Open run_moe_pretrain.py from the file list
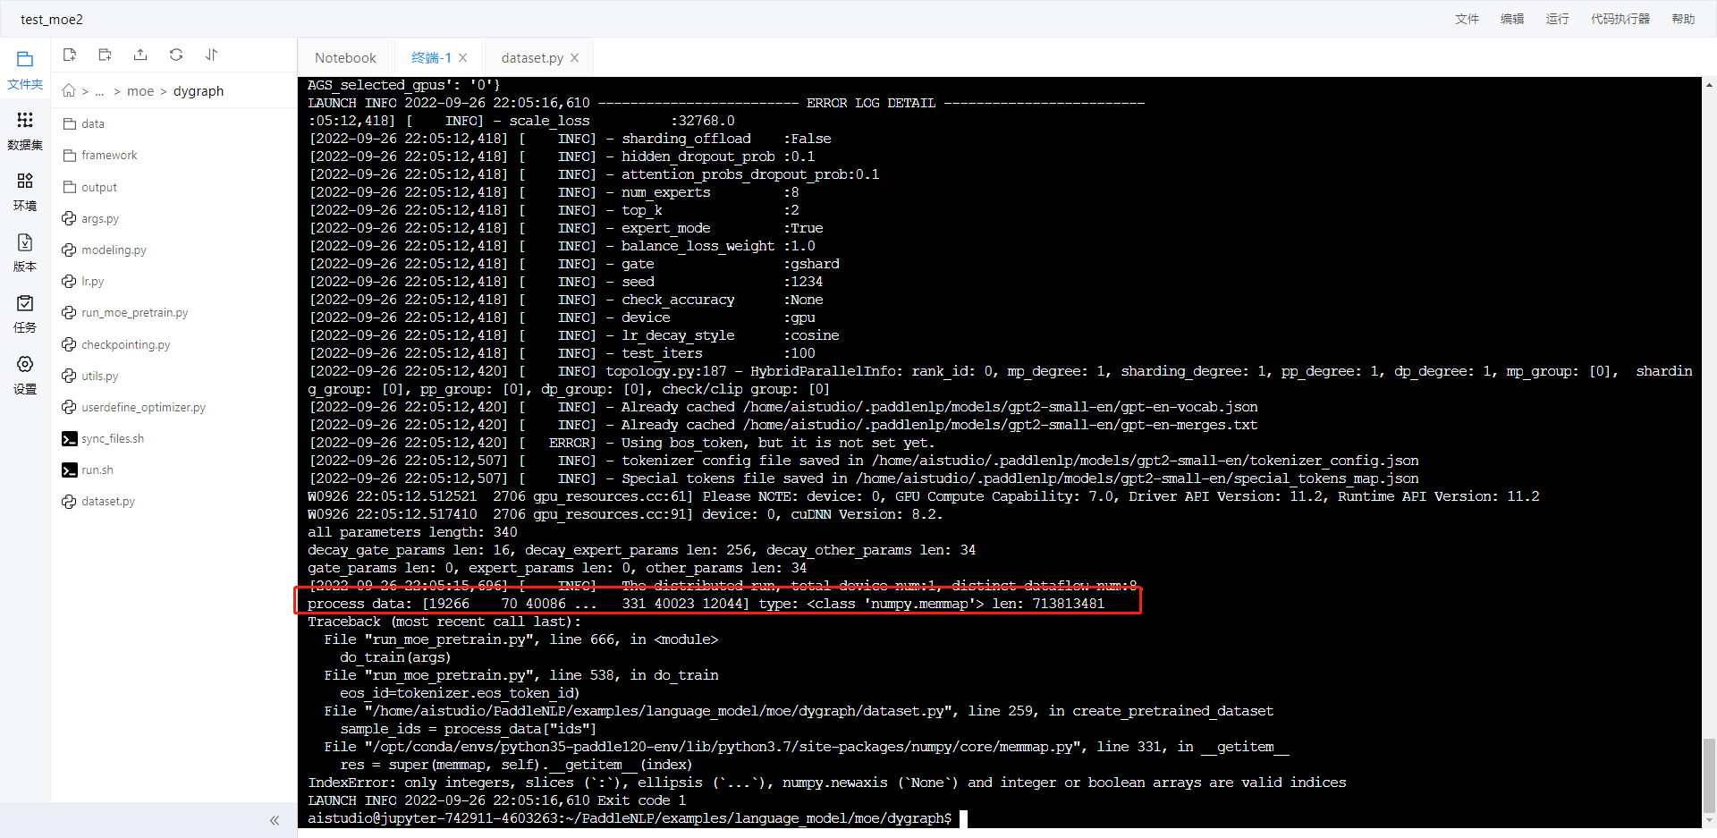The height and width of the screenshot is (838, 1717). [134, 312]
